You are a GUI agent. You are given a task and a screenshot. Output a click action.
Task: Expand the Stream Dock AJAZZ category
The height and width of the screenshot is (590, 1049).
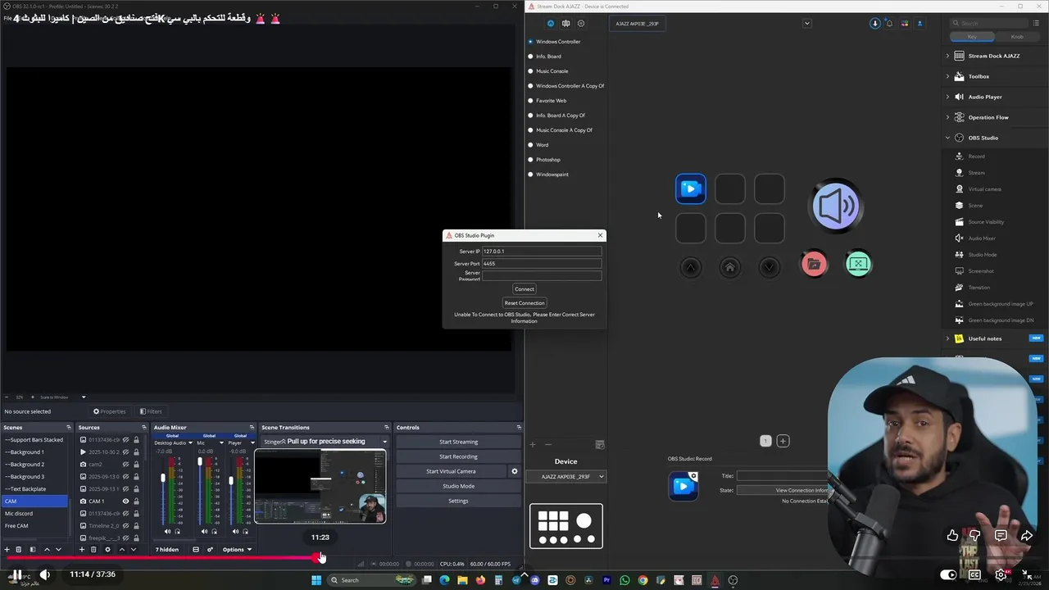(948, 56)
